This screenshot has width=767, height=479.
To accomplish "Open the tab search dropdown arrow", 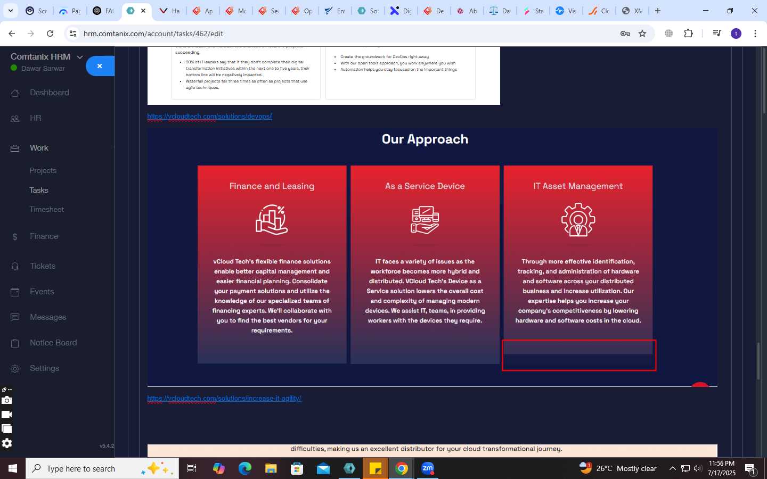I will [11, 11].
